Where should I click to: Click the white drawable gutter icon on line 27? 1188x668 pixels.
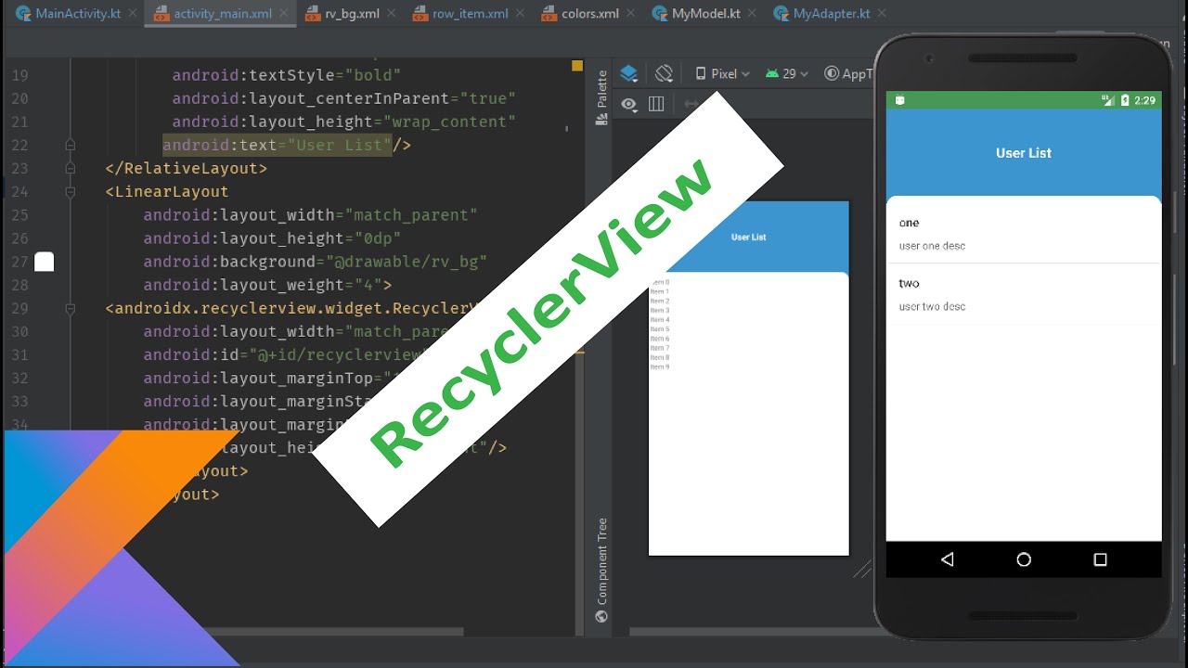[x=45, y=262]
